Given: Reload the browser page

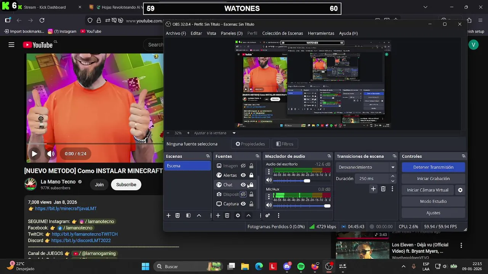Looking at the screenshot, I should pyautogui.click(x=42, y=20).
